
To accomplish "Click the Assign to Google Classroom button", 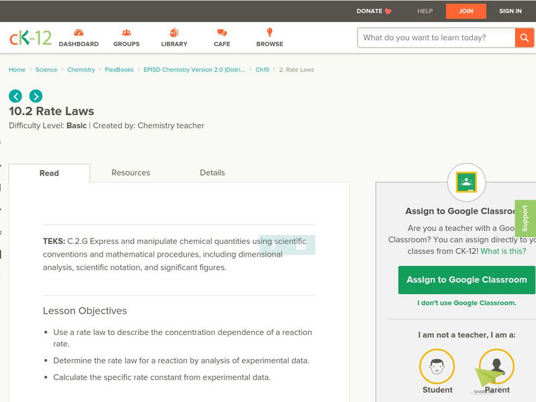I will (x=466, y=279).
